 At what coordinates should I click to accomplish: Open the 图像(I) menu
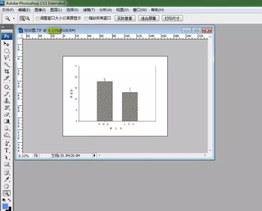pos(40,10)
